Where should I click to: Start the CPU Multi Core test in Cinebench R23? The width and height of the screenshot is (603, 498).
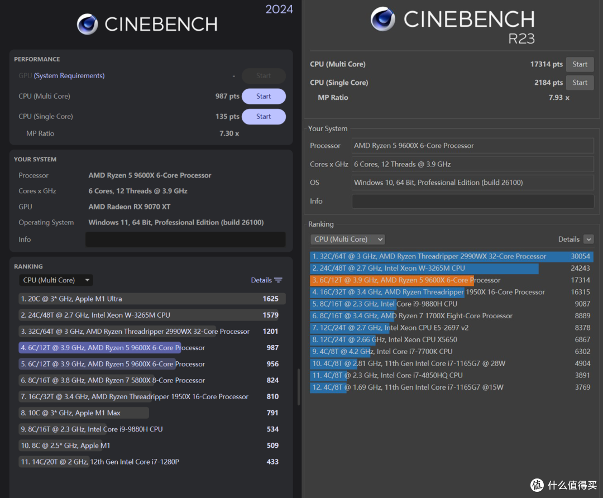point(580,64)
